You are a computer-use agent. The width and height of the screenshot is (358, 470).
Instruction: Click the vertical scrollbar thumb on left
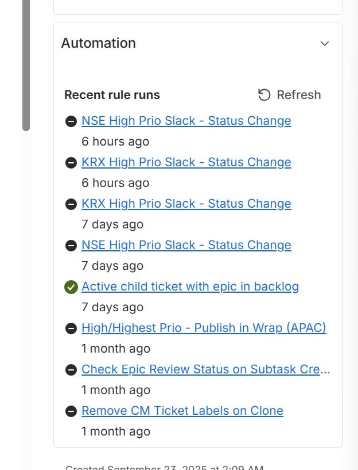point(26,66)
